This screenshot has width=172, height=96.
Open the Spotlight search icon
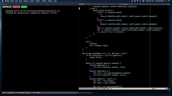coord(166,1)
